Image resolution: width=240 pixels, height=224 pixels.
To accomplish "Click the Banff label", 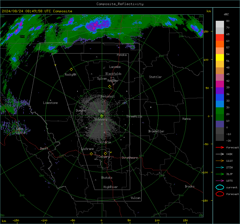I will (x=44, y=148).
